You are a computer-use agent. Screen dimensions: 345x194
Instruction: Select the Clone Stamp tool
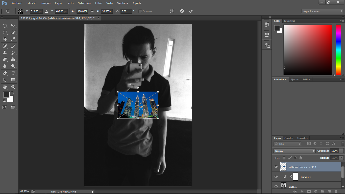(x=5, y=53)
